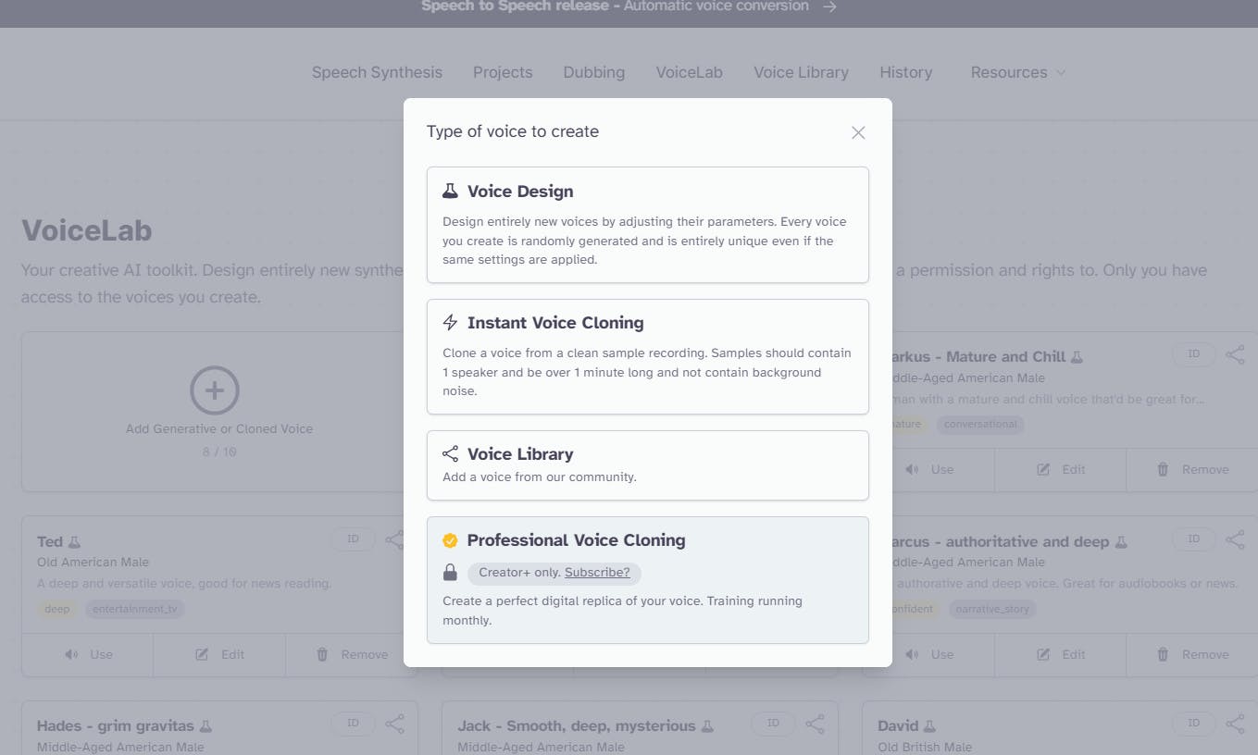1258x755 pixels.
Task: Click the "Type of voice to create" heading
Action: pyautogui.click(x=513, y=131)
